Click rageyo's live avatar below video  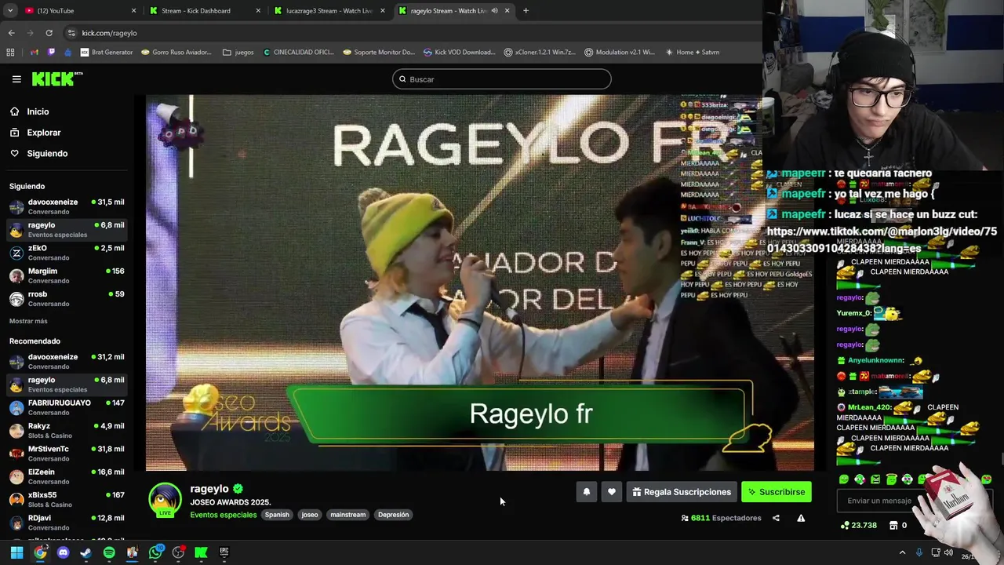tap(165, 500)
